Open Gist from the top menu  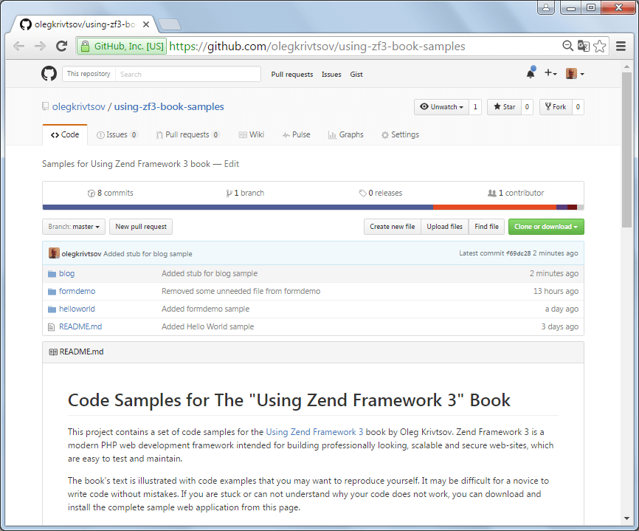358,74
